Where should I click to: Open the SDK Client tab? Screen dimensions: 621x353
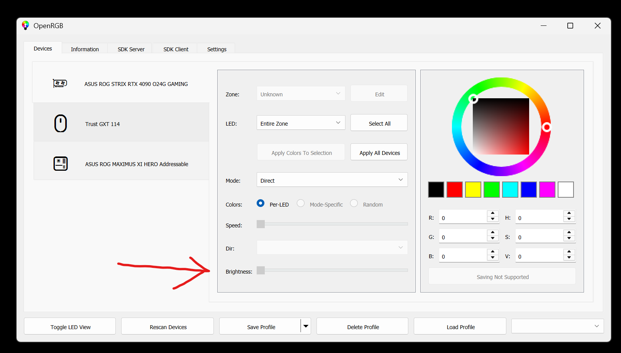pos(176,49)
